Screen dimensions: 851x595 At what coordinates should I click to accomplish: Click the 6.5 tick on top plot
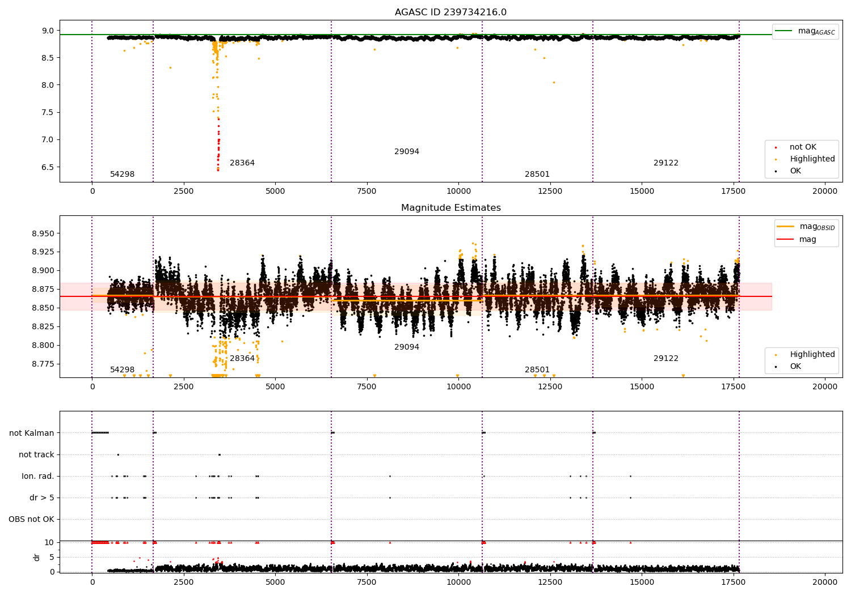point(49,167)
